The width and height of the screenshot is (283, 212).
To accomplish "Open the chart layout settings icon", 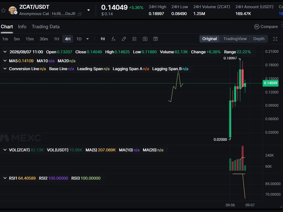I will click(134, 39).
